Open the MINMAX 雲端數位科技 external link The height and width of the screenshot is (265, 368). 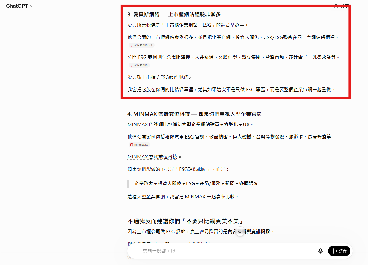154,157
